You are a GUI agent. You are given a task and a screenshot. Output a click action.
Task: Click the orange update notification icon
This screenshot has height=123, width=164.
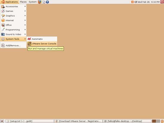pos(132,2)
